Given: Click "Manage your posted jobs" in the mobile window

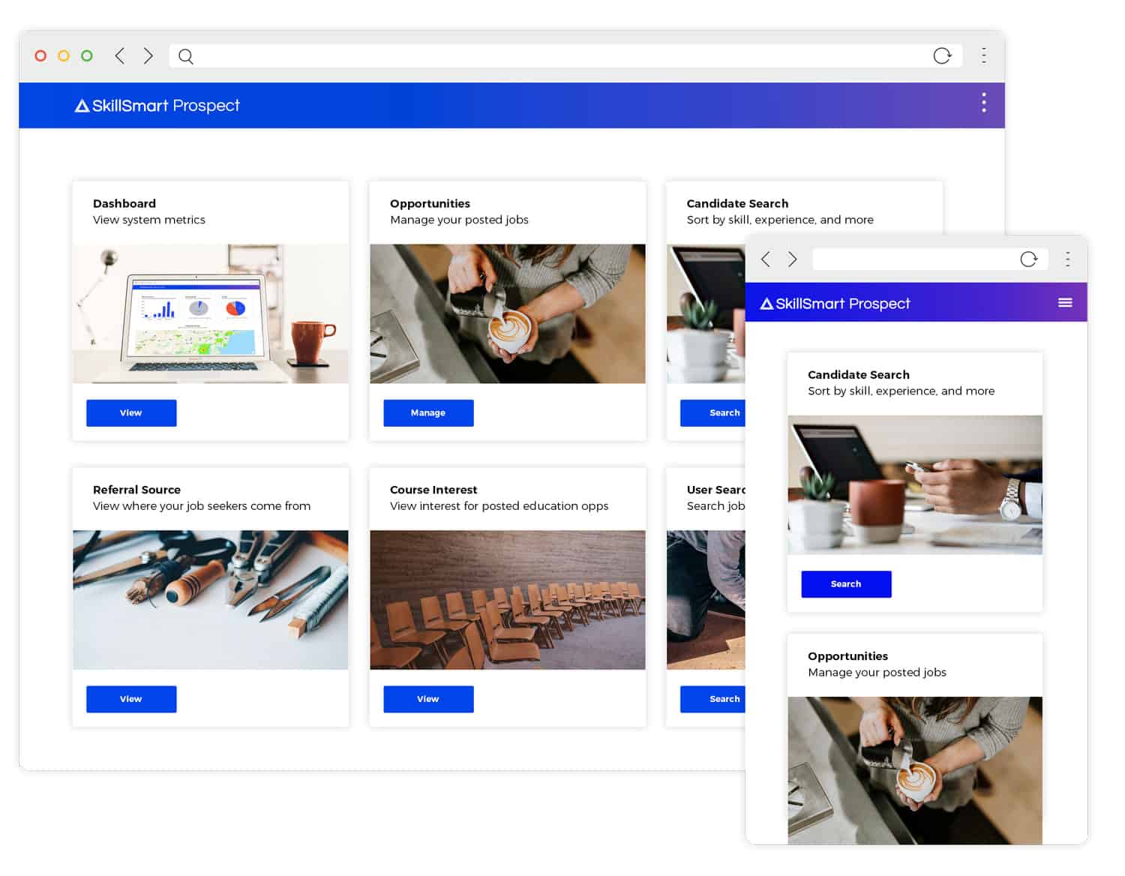Looking at the screenshot, I should [877, 673].
